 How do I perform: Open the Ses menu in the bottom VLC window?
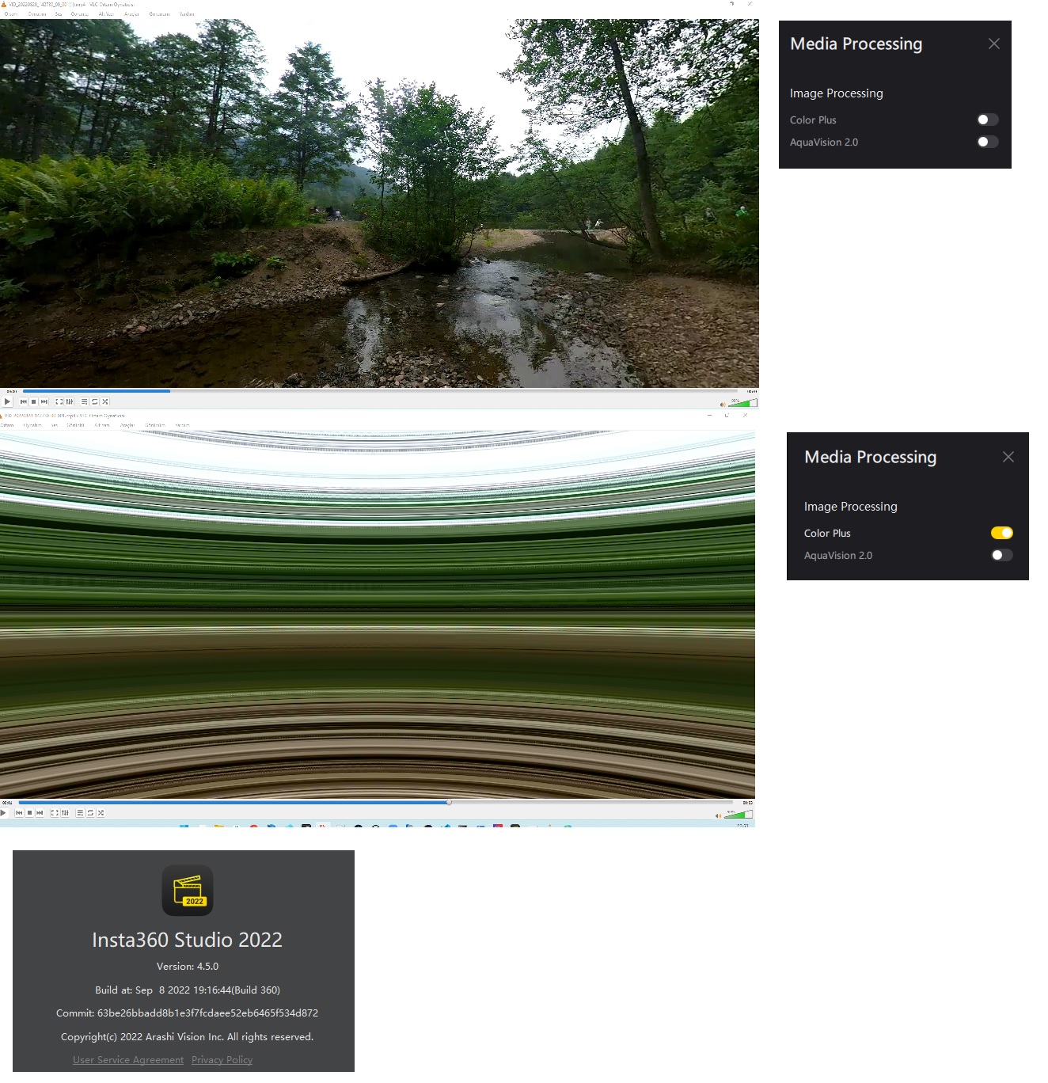coord(55,424)
